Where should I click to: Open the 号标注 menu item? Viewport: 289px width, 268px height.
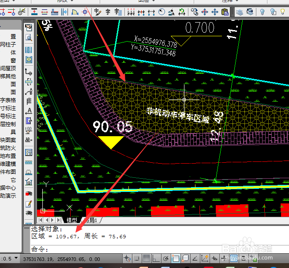8,116
